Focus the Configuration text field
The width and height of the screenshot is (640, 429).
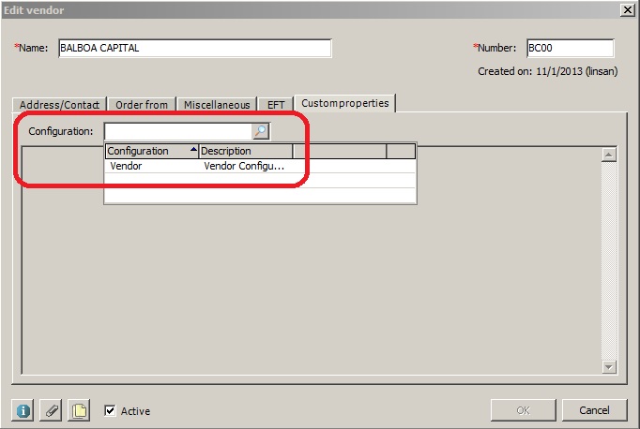178,131
